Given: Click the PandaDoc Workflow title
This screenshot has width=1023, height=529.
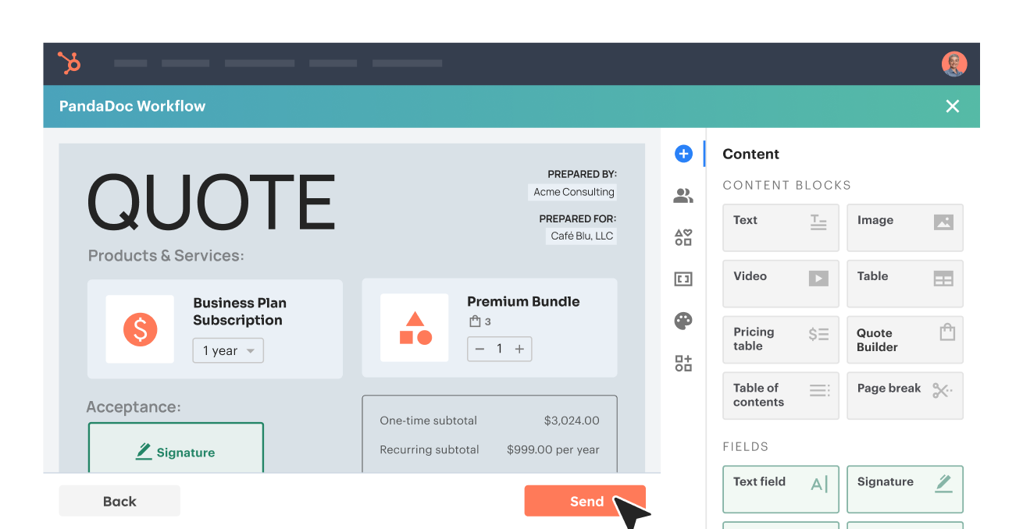Looking at the screenshot, I should (x=133, y=106).
